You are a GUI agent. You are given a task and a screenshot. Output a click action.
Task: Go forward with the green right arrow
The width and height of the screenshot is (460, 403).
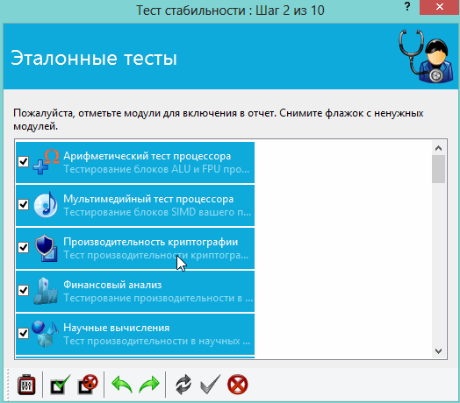tap(149, 385)
